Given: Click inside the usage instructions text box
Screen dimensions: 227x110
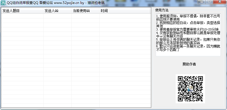Looking at the screenshot, I should pyautogui.click(x=188, y=35).
